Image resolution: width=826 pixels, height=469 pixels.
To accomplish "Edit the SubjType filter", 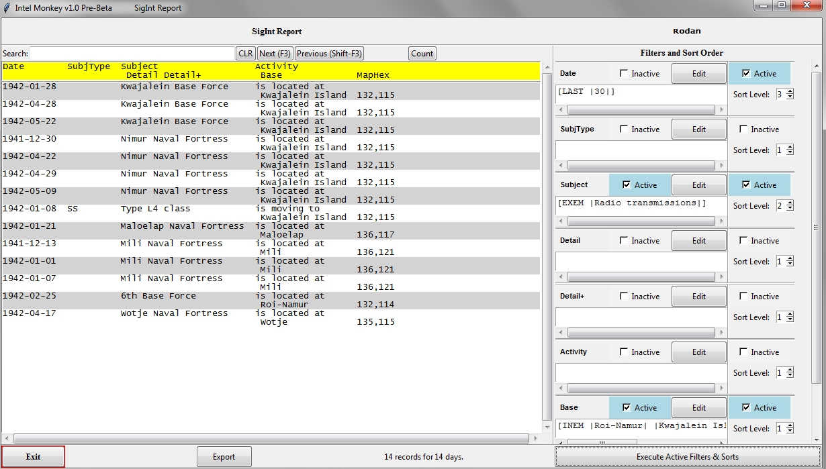I will tap(699, 129).
